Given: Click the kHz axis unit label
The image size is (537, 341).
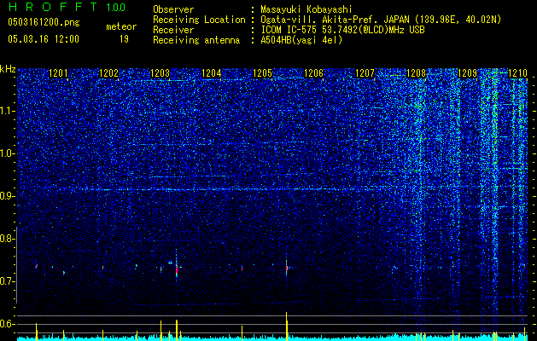Looking at the screenshot, I should click(8, 69).
